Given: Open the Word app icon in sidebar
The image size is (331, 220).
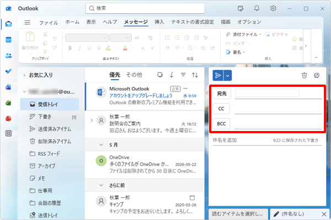Looking at the screenshot, I should coord(8,87).
